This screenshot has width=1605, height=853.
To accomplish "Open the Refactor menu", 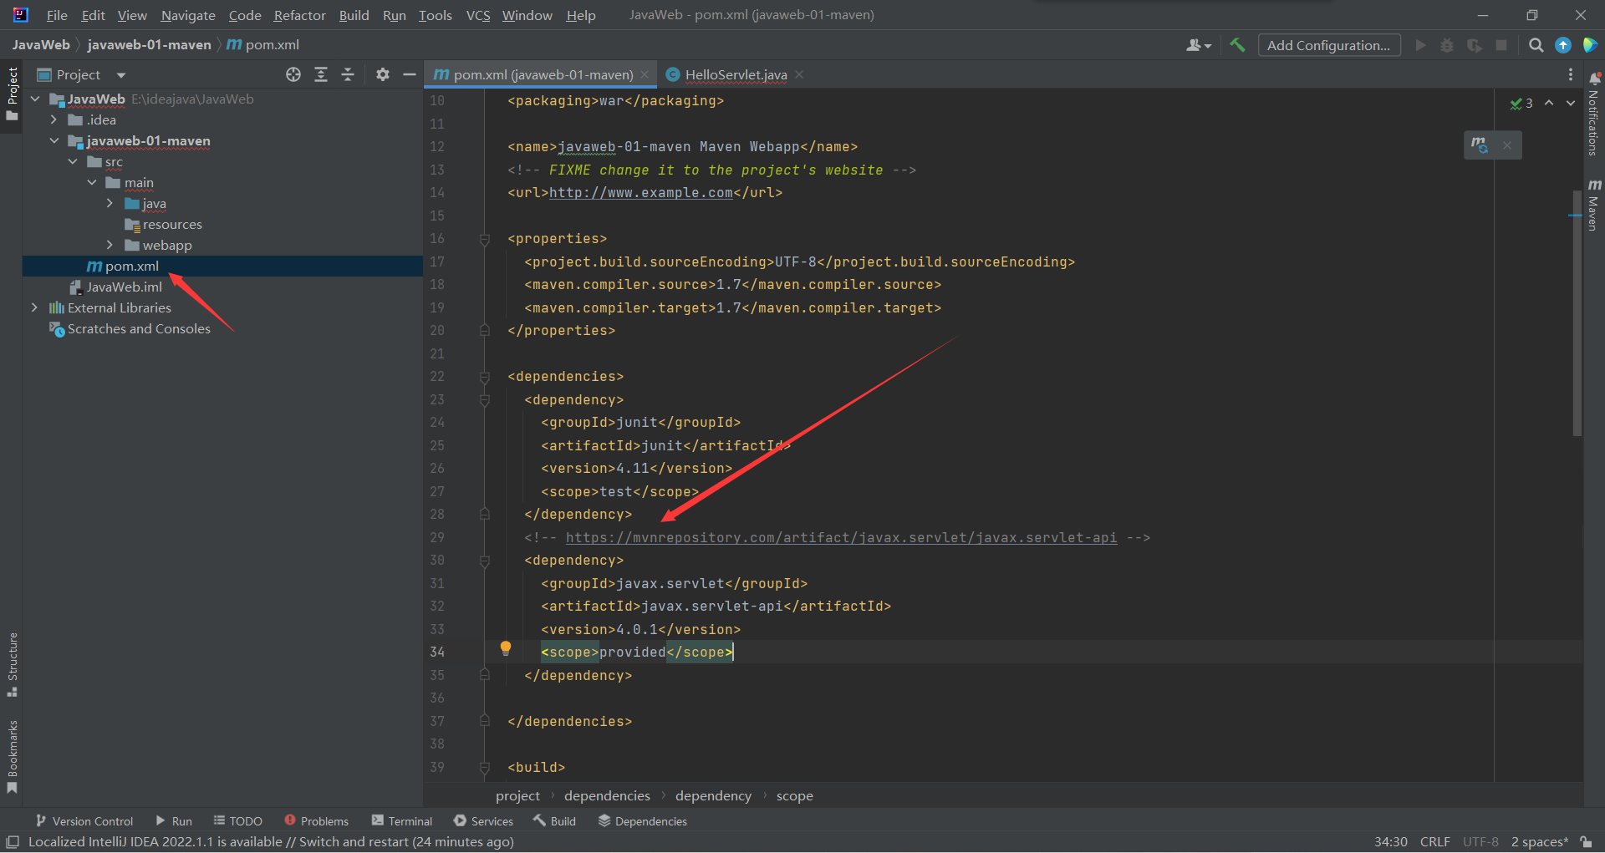I will point(299,15).
